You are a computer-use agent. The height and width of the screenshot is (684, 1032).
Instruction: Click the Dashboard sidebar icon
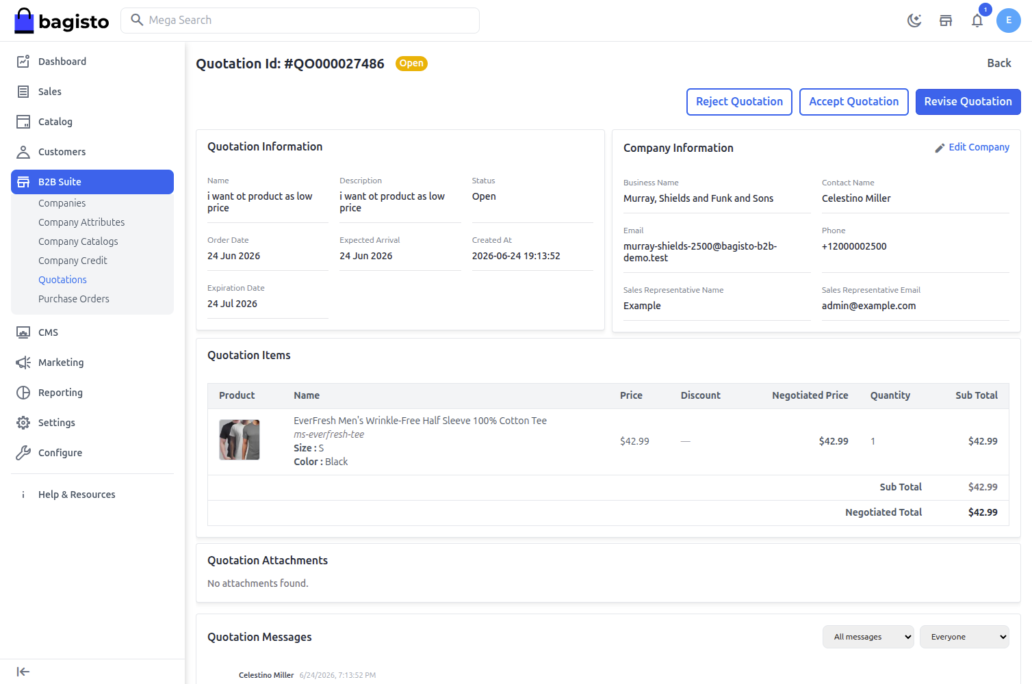23,62
